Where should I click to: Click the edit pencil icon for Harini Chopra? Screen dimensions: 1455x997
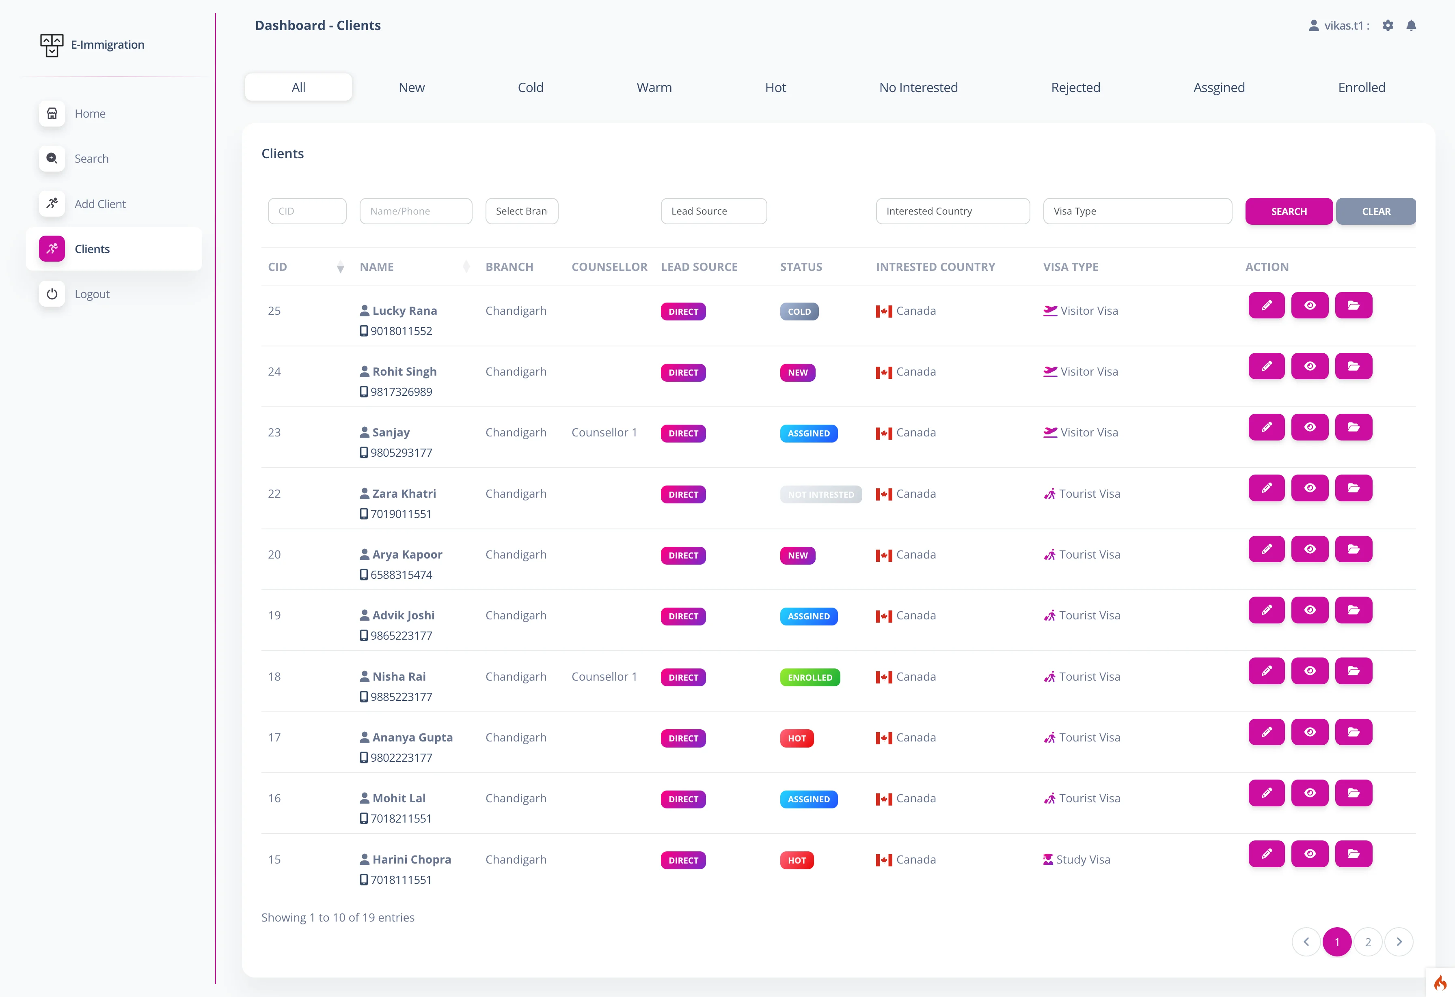pyautogui.click(x=1266, y=854)
